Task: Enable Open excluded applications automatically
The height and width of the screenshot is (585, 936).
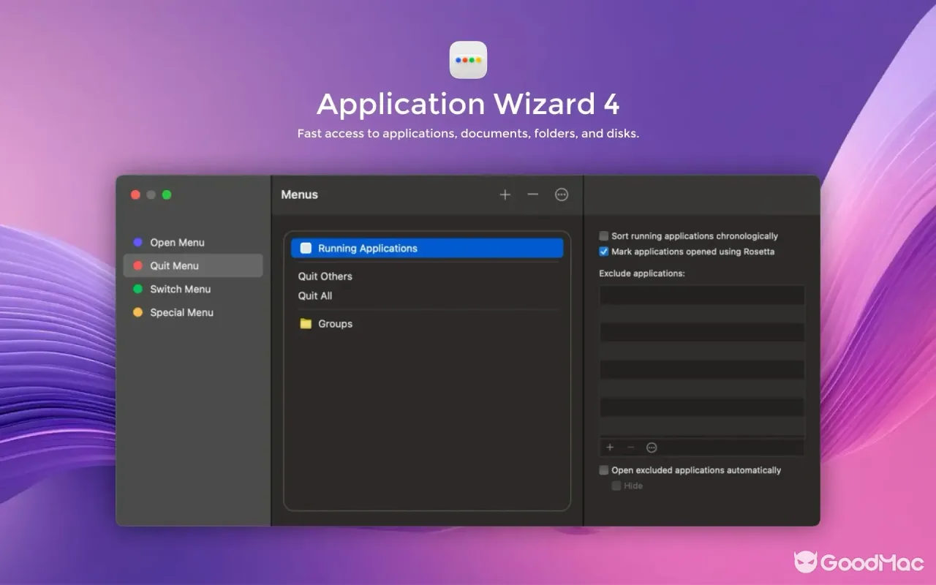Action: [604, 470]
